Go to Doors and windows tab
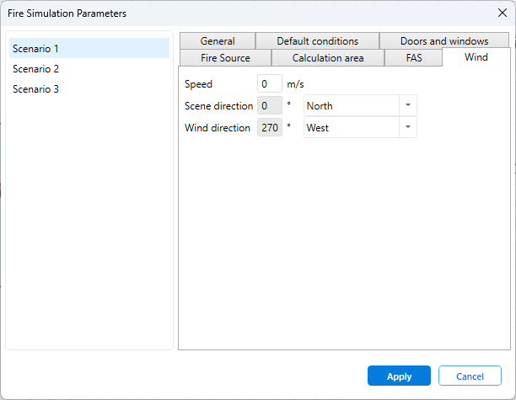516x400 pixels. [x=443, y=41]
